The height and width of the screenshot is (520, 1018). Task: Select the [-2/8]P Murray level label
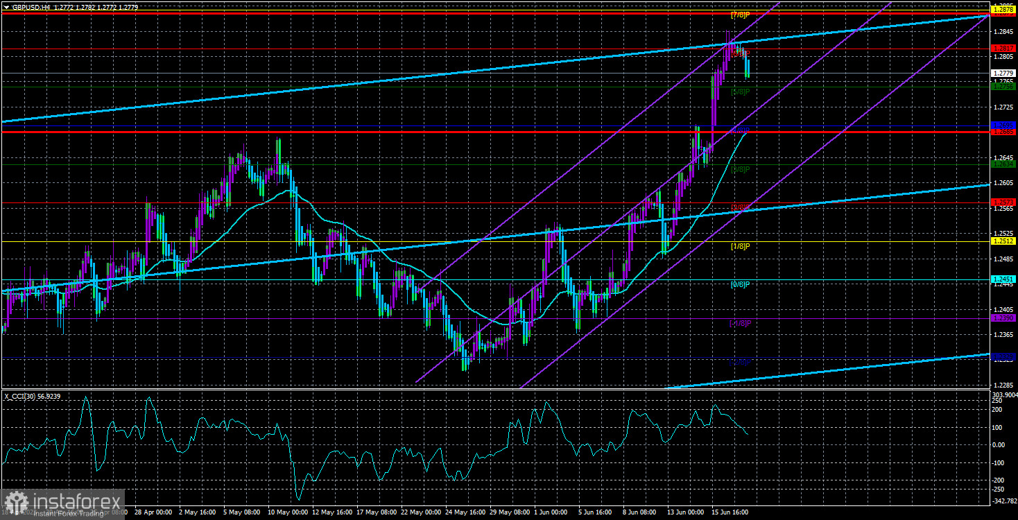tap(741, 361)
